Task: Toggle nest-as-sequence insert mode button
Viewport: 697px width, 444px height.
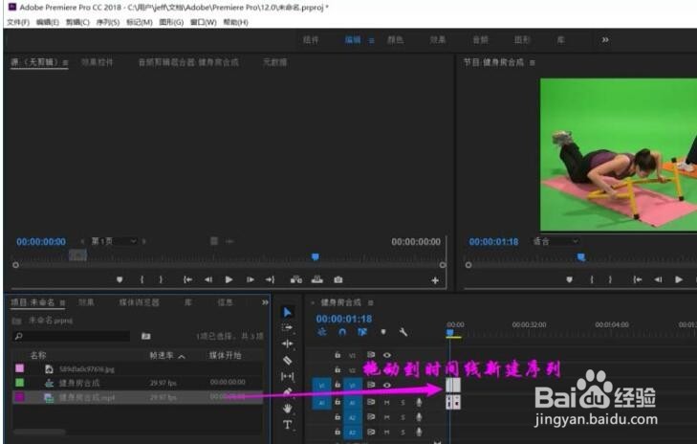Action: point(322,332)
